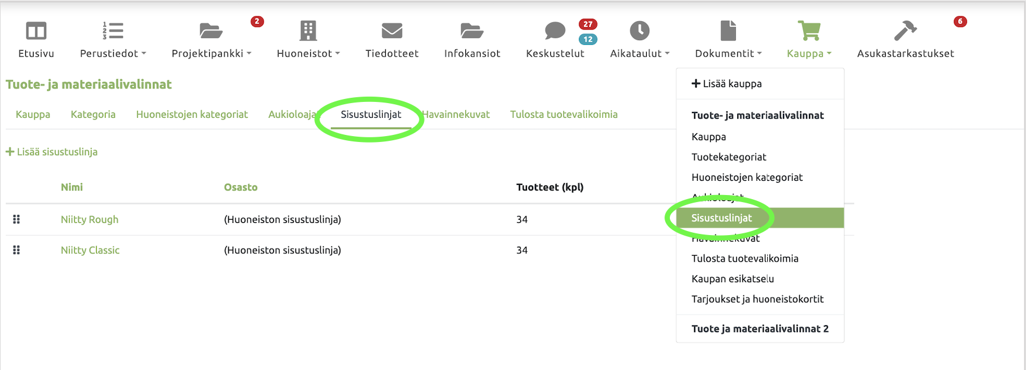The height and width of the screenshot is (370, 1026).
Task: Open the Tiedotteet envelope icon
Action: [392, 31]
